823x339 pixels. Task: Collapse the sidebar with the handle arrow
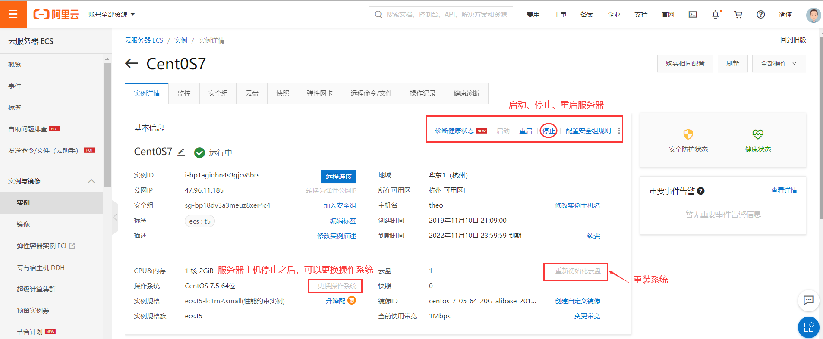115,217
